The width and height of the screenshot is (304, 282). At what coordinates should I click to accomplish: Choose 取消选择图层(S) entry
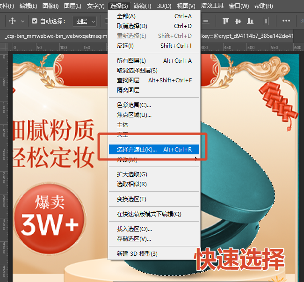pos(154,71)
